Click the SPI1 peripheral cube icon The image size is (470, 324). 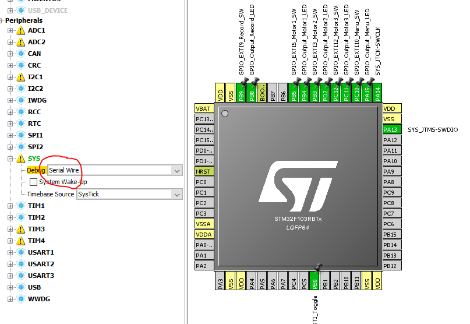pos(21,135)
